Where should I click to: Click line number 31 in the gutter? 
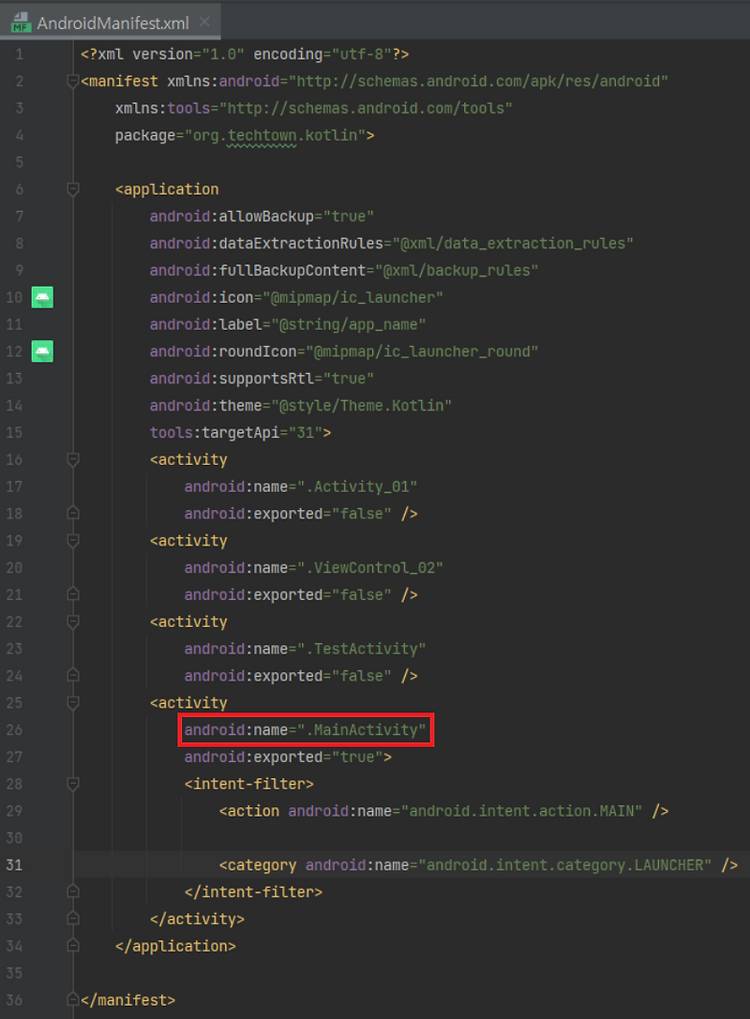pos(13,864)
